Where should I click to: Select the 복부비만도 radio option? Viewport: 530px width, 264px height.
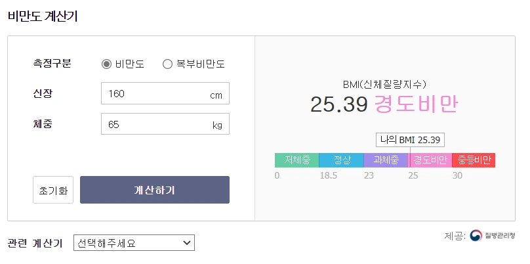coord(167,64)
